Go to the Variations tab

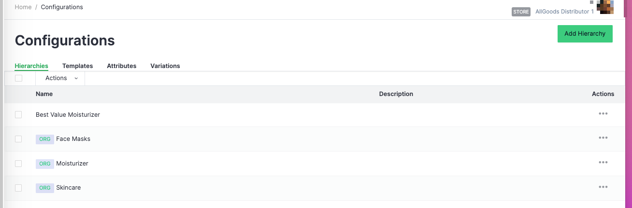(x=165, y=66)
